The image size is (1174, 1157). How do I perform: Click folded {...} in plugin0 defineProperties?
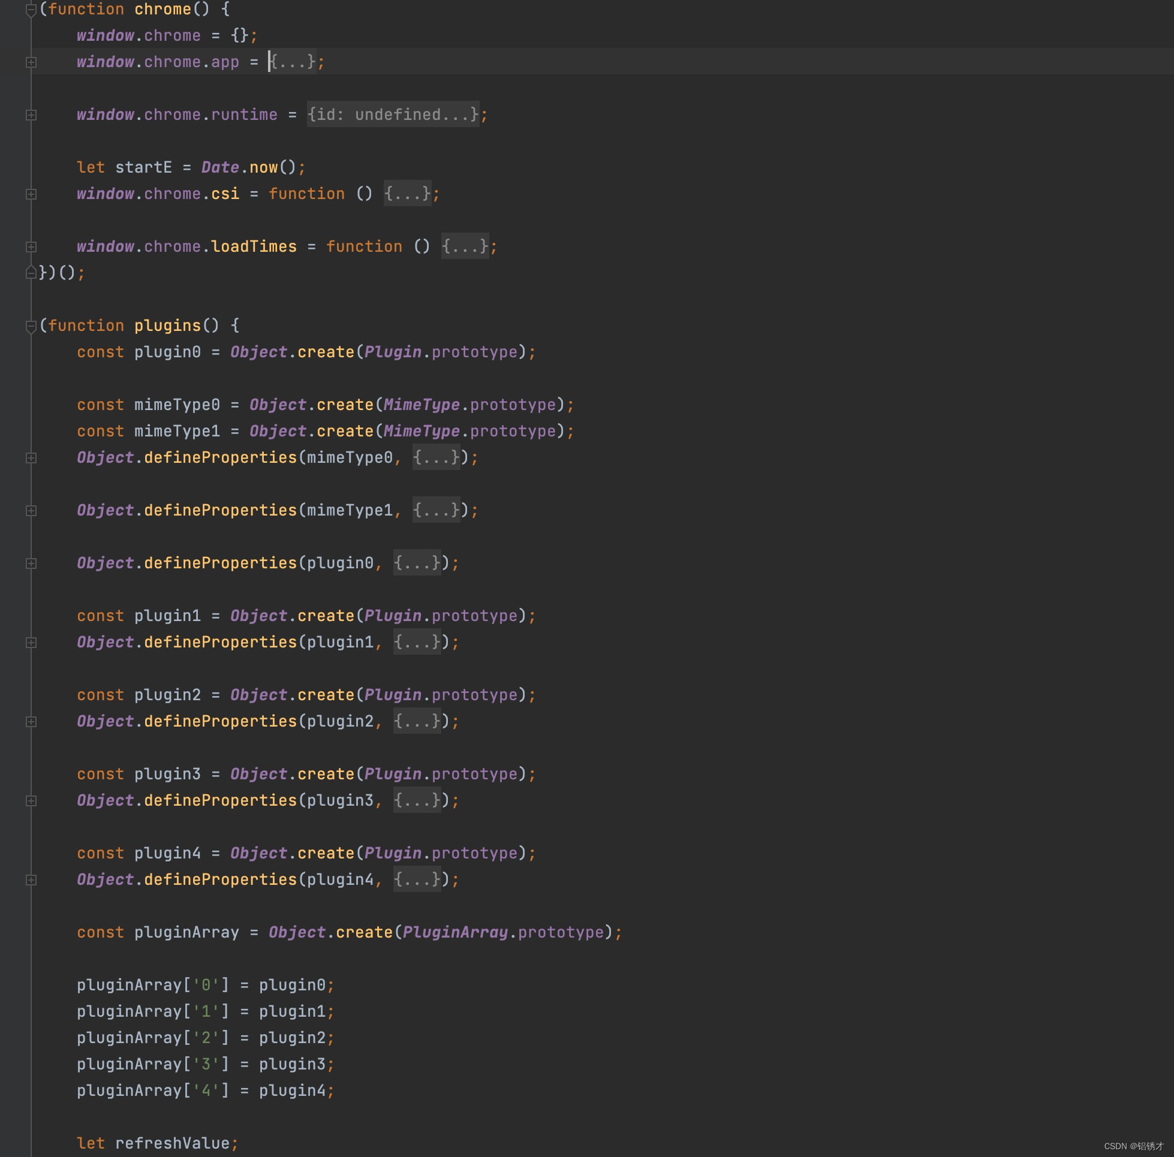coord(417,564)
